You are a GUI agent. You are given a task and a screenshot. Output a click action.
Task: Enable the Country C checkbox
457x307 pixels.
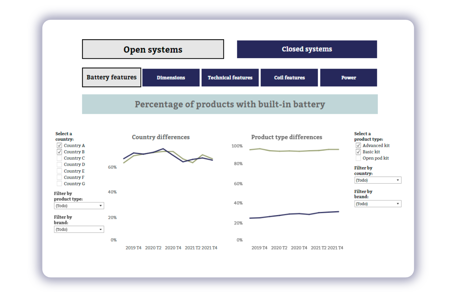(x=59, y=158)
